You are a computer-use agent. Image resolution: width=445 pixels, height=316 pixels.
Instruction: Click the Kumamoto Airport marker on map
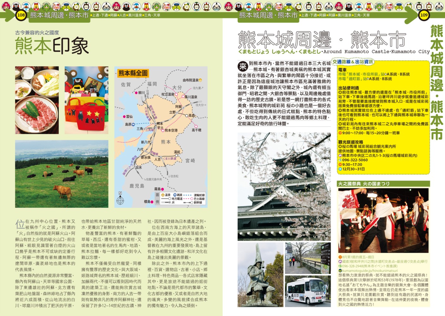point(163,130)
